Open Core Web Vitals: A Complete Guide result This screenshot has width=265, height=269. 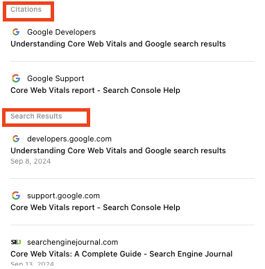121,254
